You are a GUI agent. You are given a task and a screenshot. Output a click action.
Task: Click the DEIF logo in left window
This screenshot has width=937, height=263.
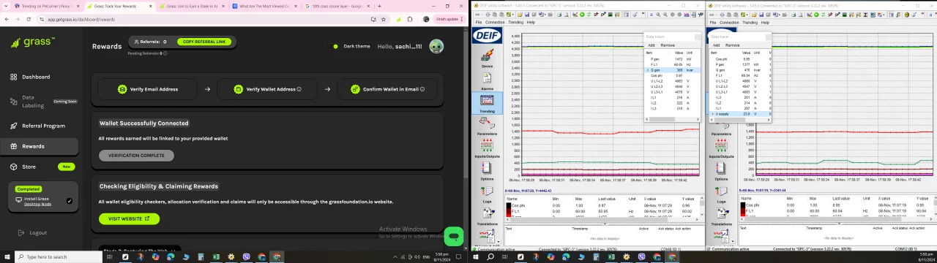click(487, 36)
